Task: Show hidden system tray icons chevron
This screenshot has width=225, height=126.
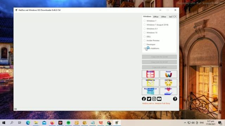Action: 185,123
